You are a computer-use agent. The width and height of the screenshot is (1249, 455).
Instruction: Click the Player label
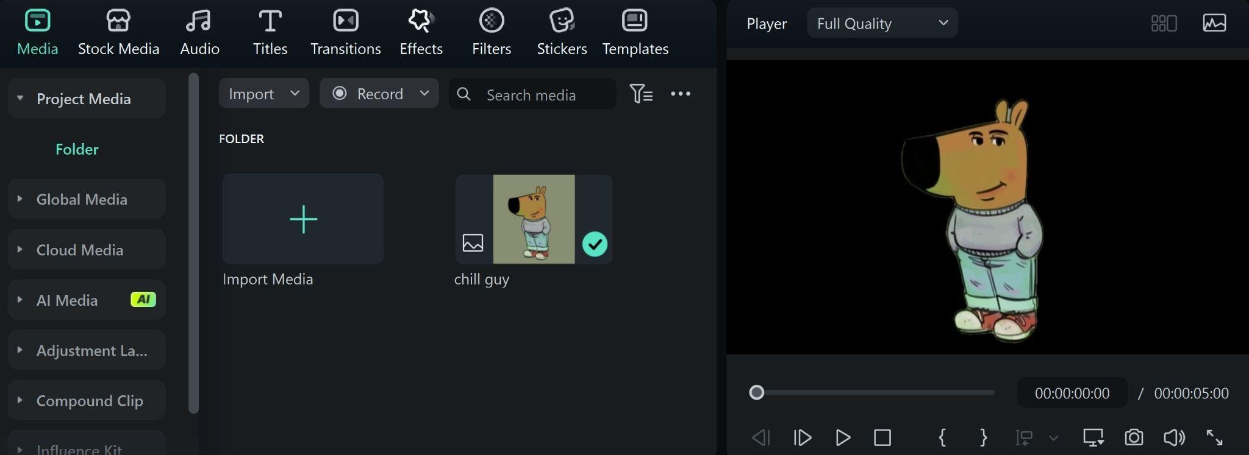[x=767, y=24]
